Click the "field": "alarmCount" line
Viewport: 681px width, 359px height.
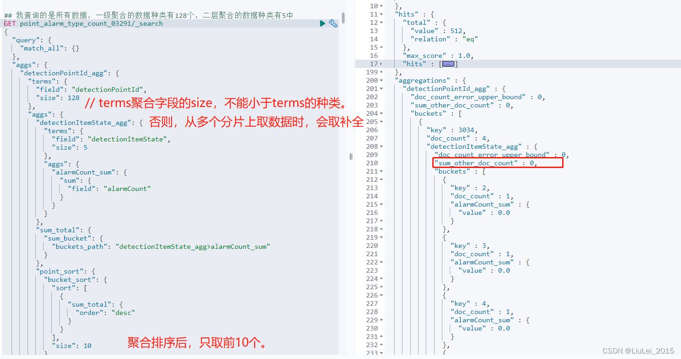coord(109,189)
